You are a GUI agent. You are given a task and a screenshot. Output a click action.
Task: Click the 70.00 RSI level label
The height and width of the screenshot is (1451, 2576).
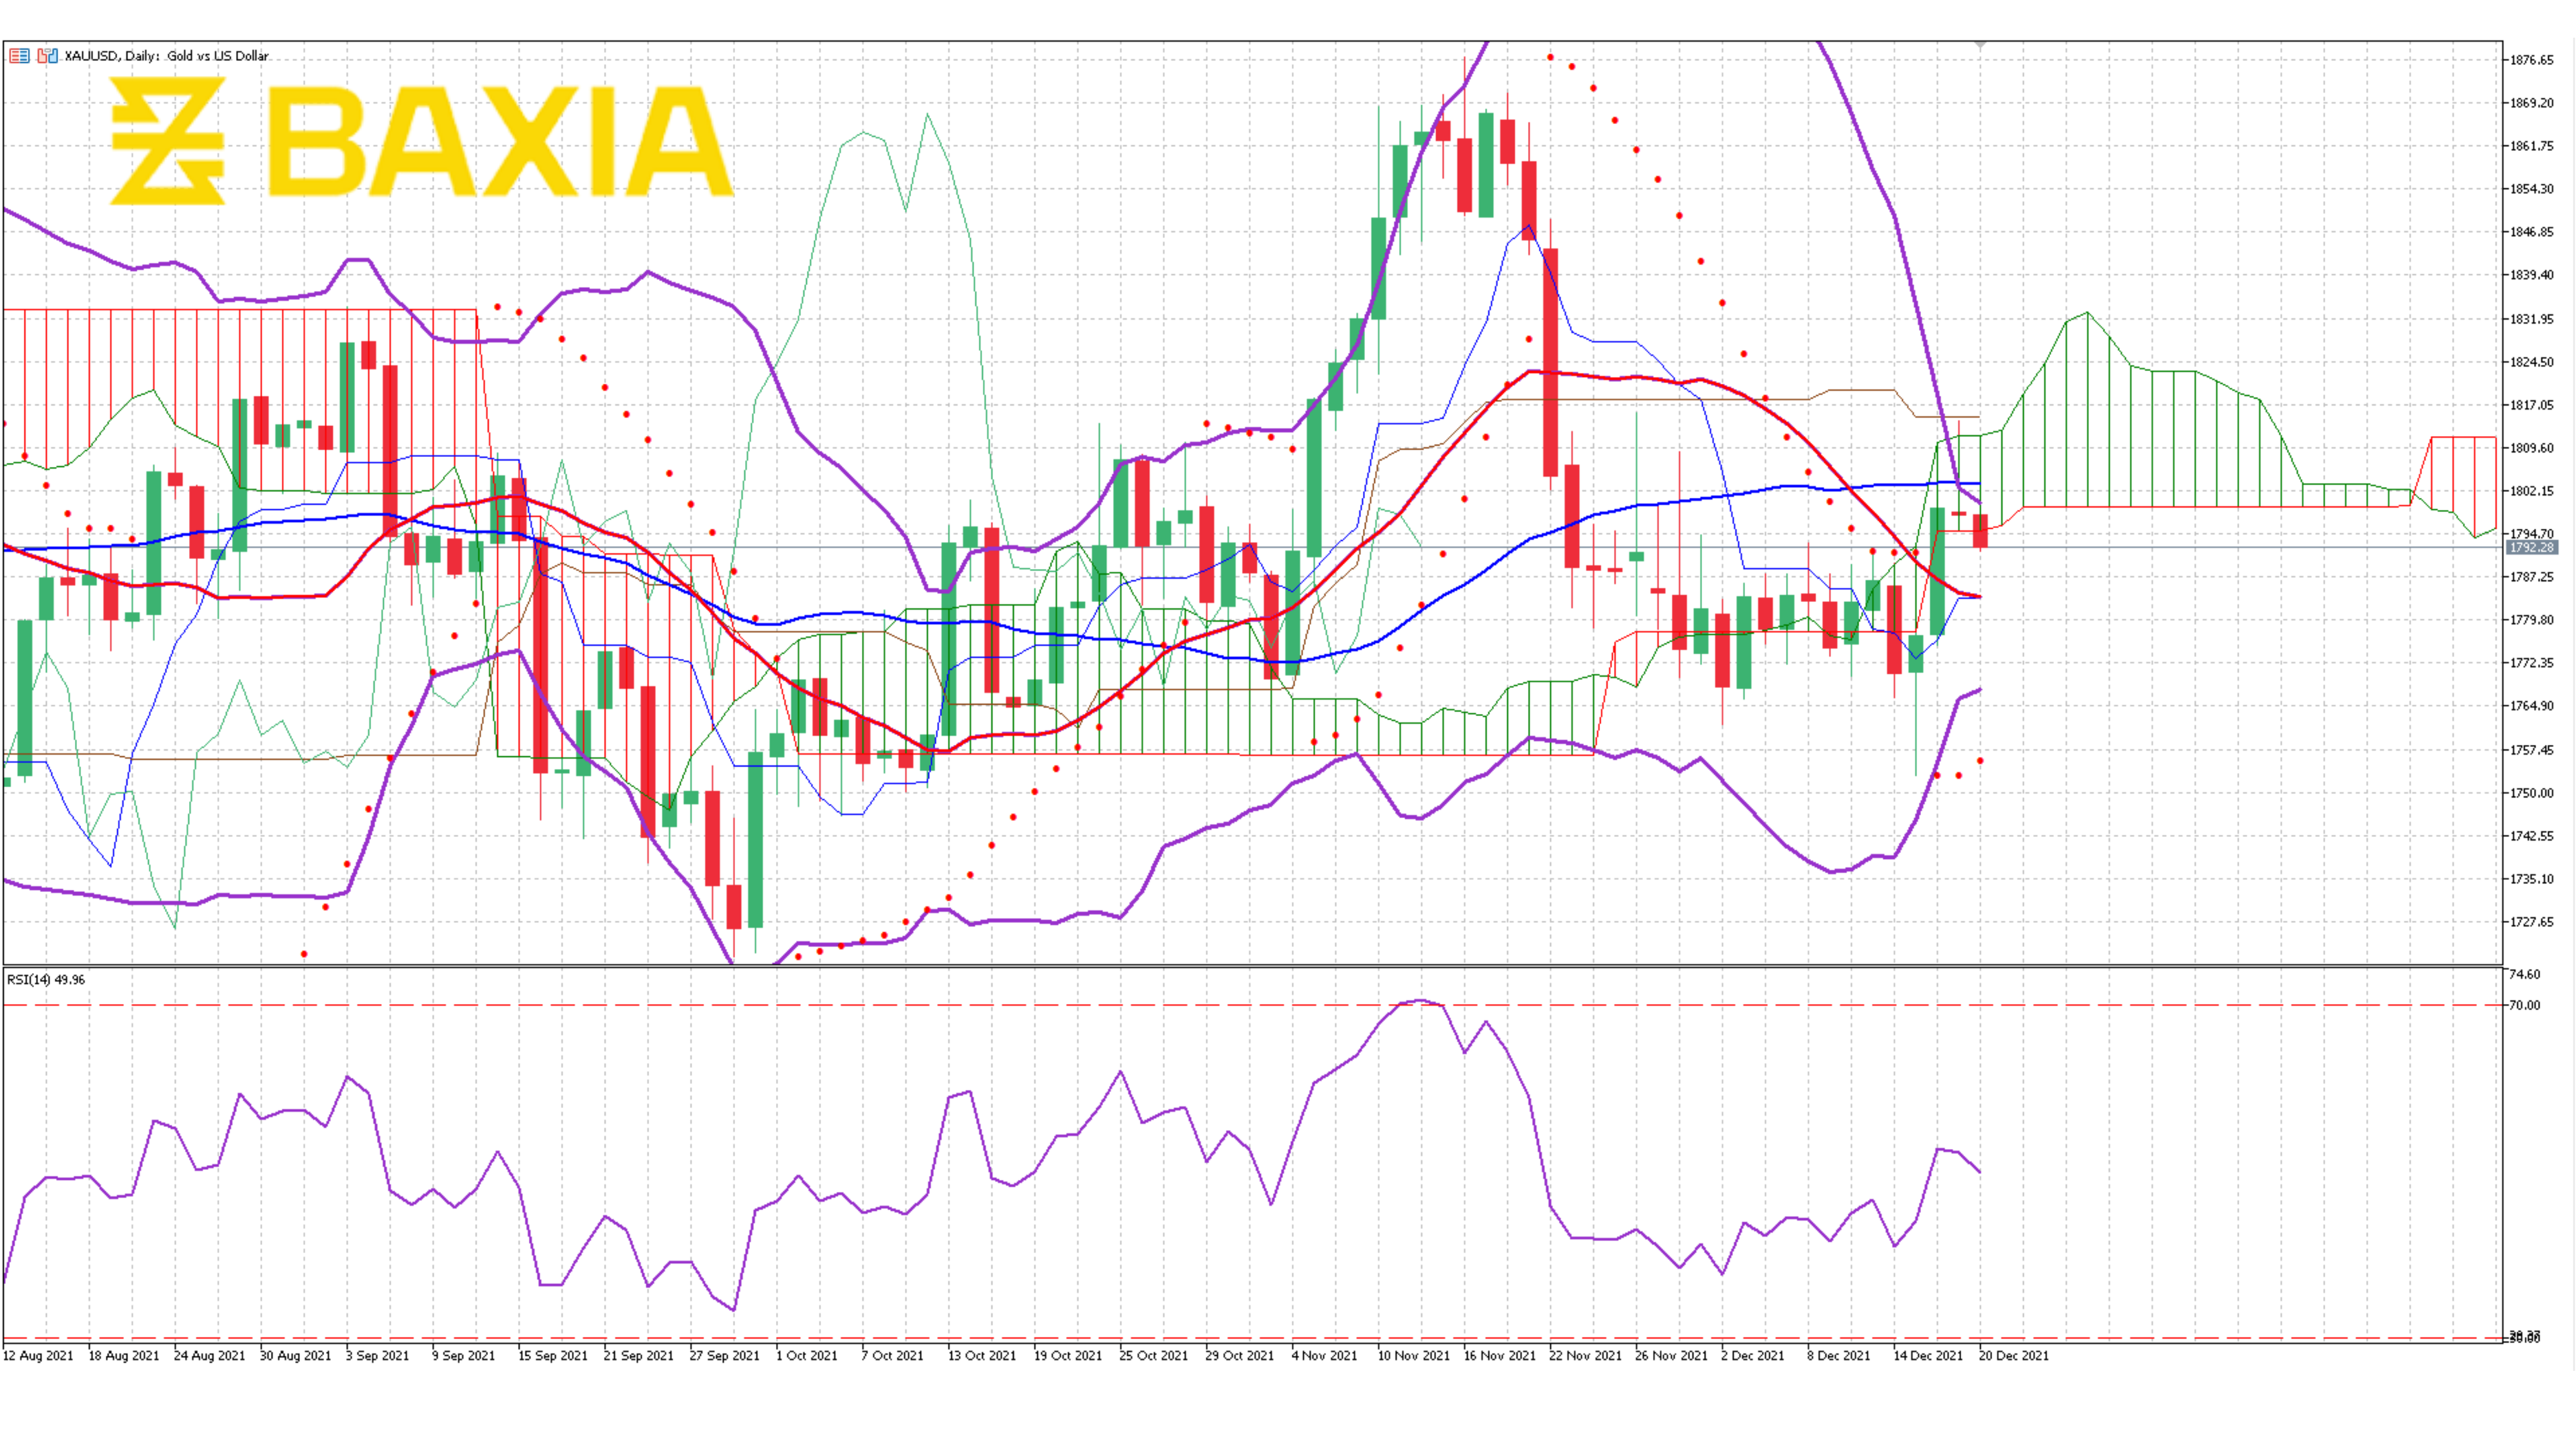[x=2524, y=1005]
